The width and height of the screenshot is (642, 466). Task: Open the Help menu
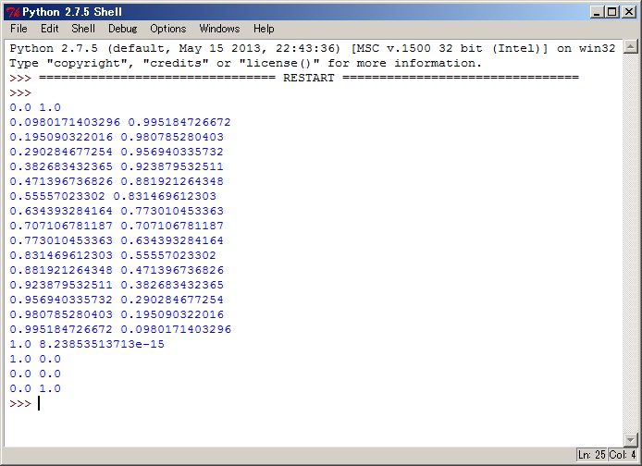pyautogui.click(x=264, y=29)
